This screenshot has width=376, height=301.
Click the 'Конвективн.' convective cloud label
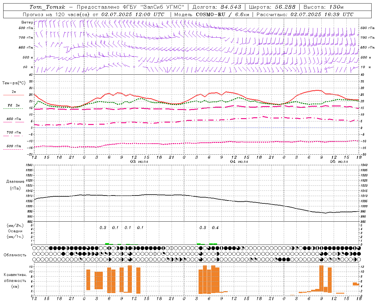[x=15, y=275]
